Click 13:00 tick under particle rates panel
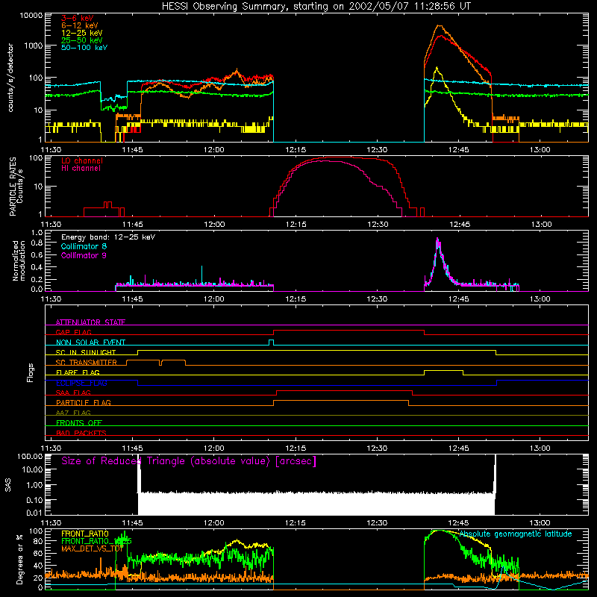 tap(541, 225)
